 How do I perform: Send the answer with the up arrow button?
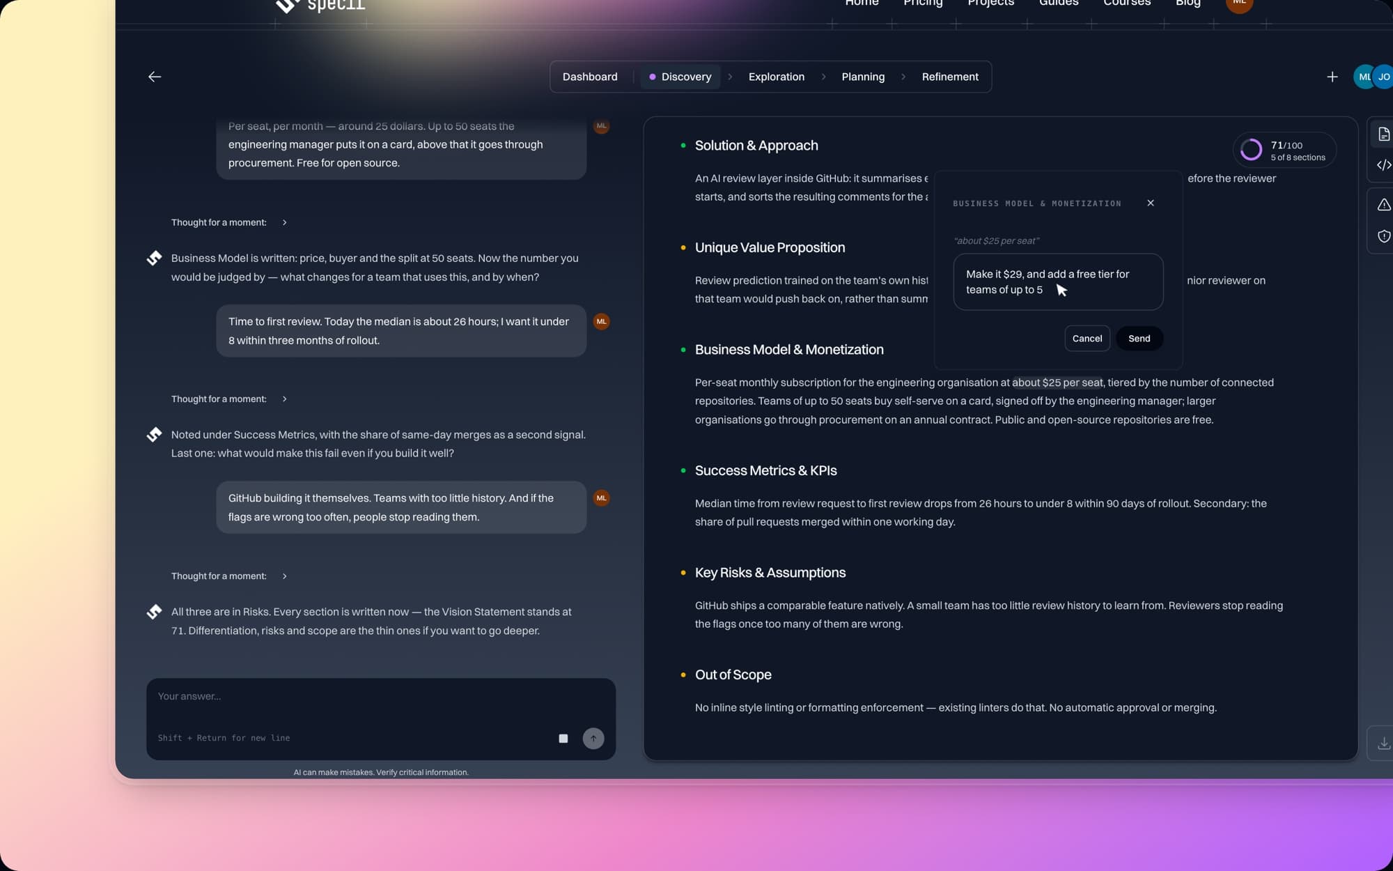coord(593,739)
